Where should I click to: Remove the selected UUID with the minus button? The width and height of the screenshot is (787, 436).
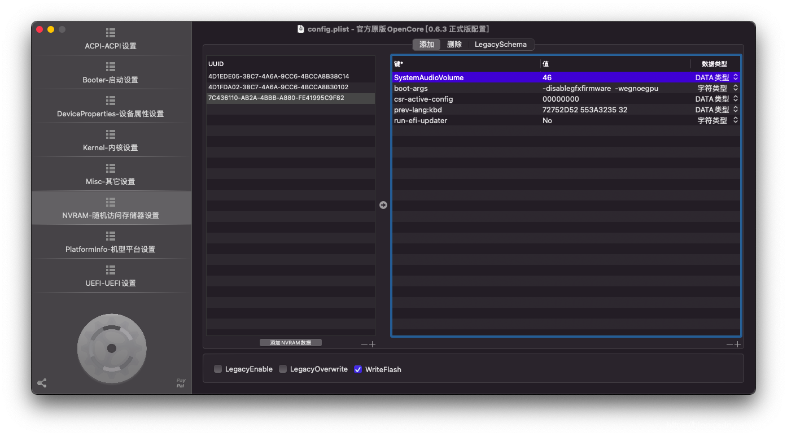pyautogui.click(x=364, y=344)
